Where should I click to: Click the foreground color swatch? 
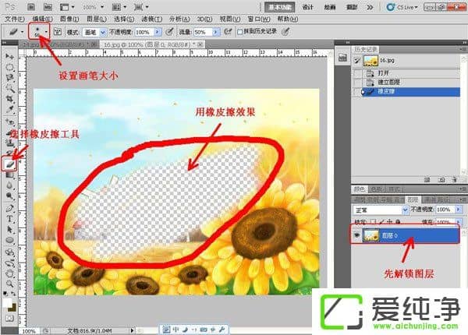click(x=7, y=303)
